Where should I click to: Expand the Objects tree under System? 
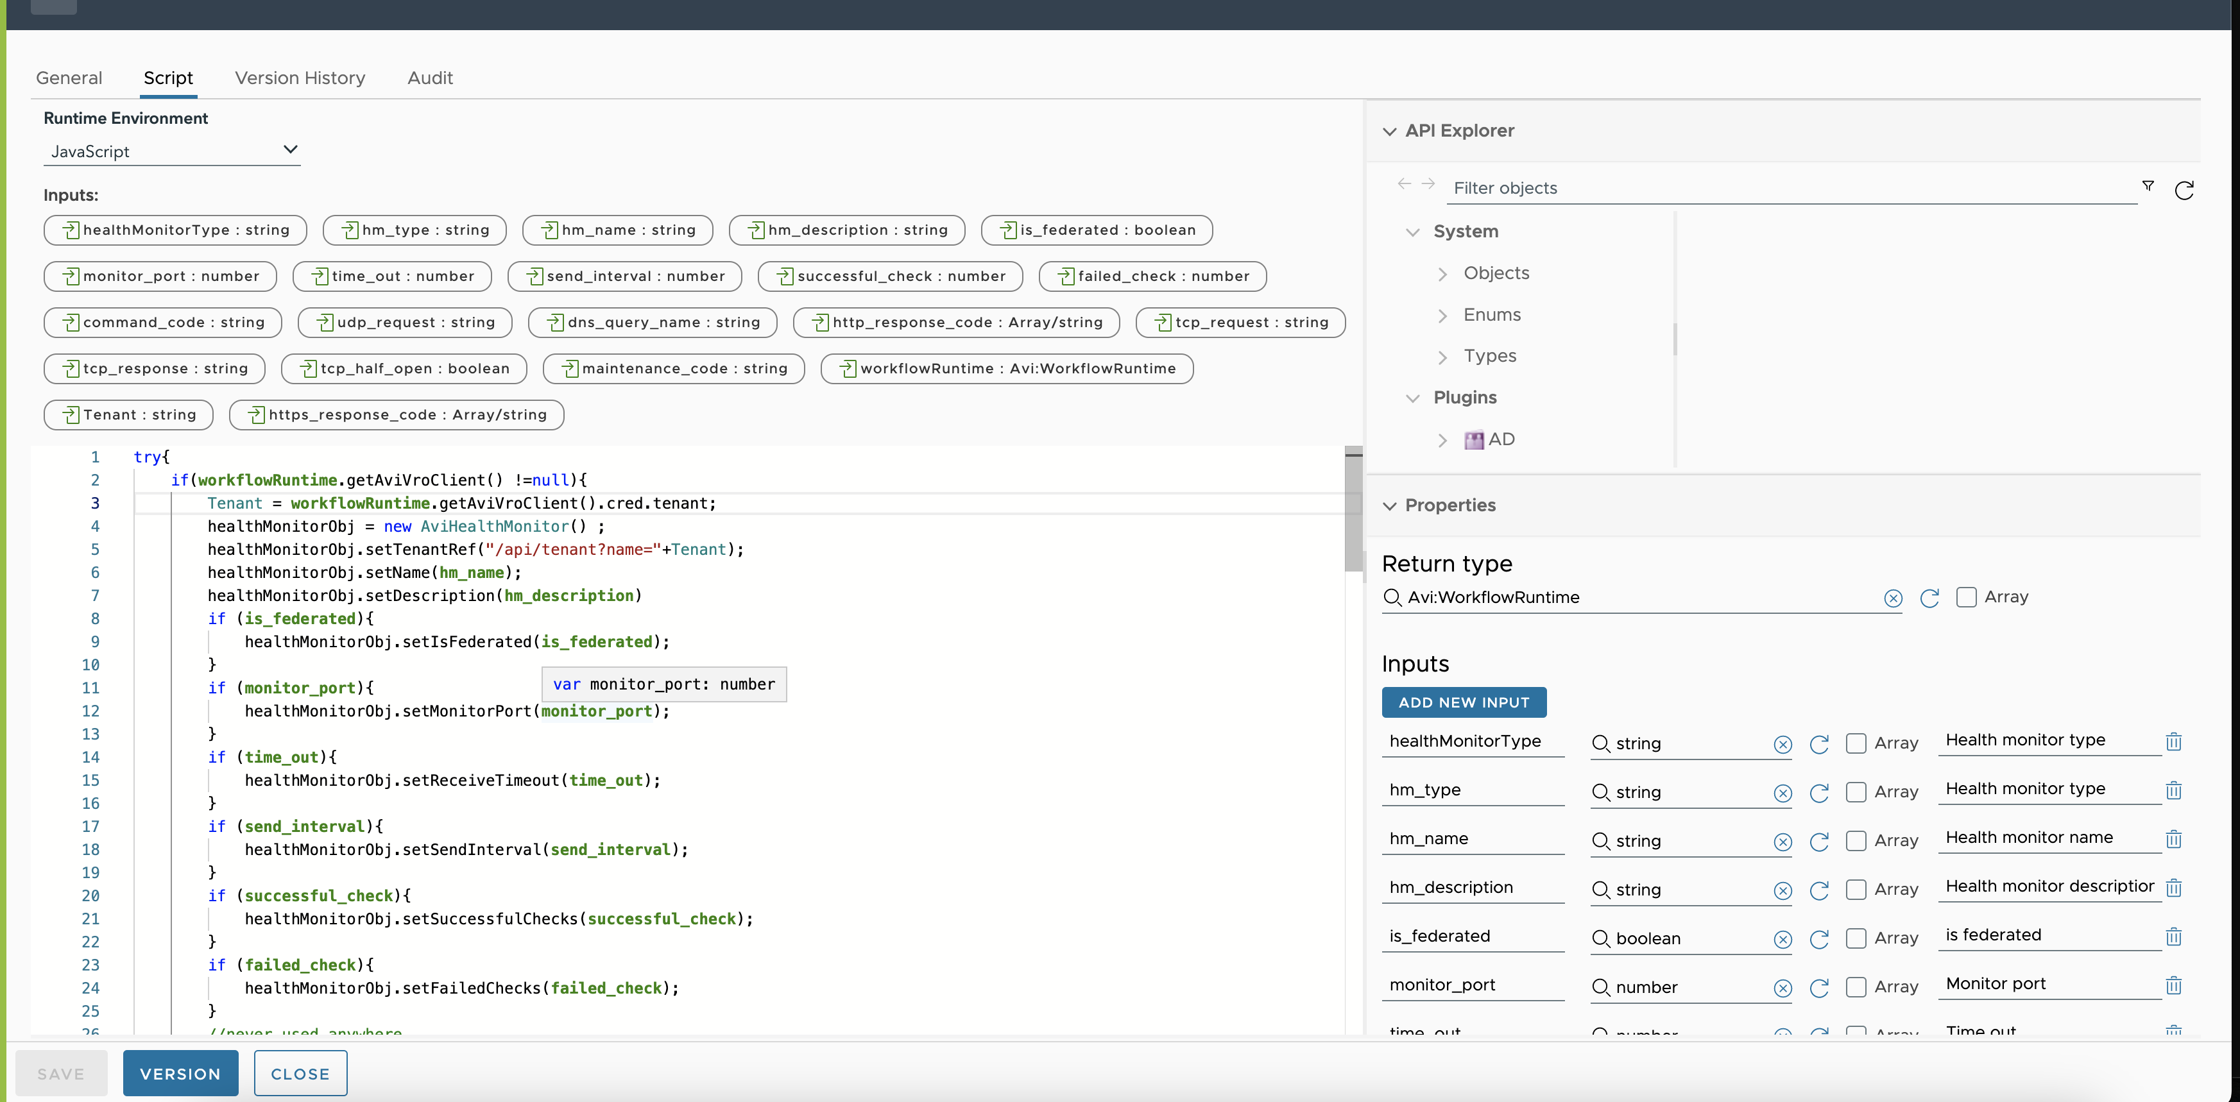(x=1442, y=273)
